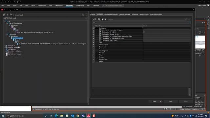Click the Apply button
This screenshot has width=210, height=118.
(x=186, y=102)
